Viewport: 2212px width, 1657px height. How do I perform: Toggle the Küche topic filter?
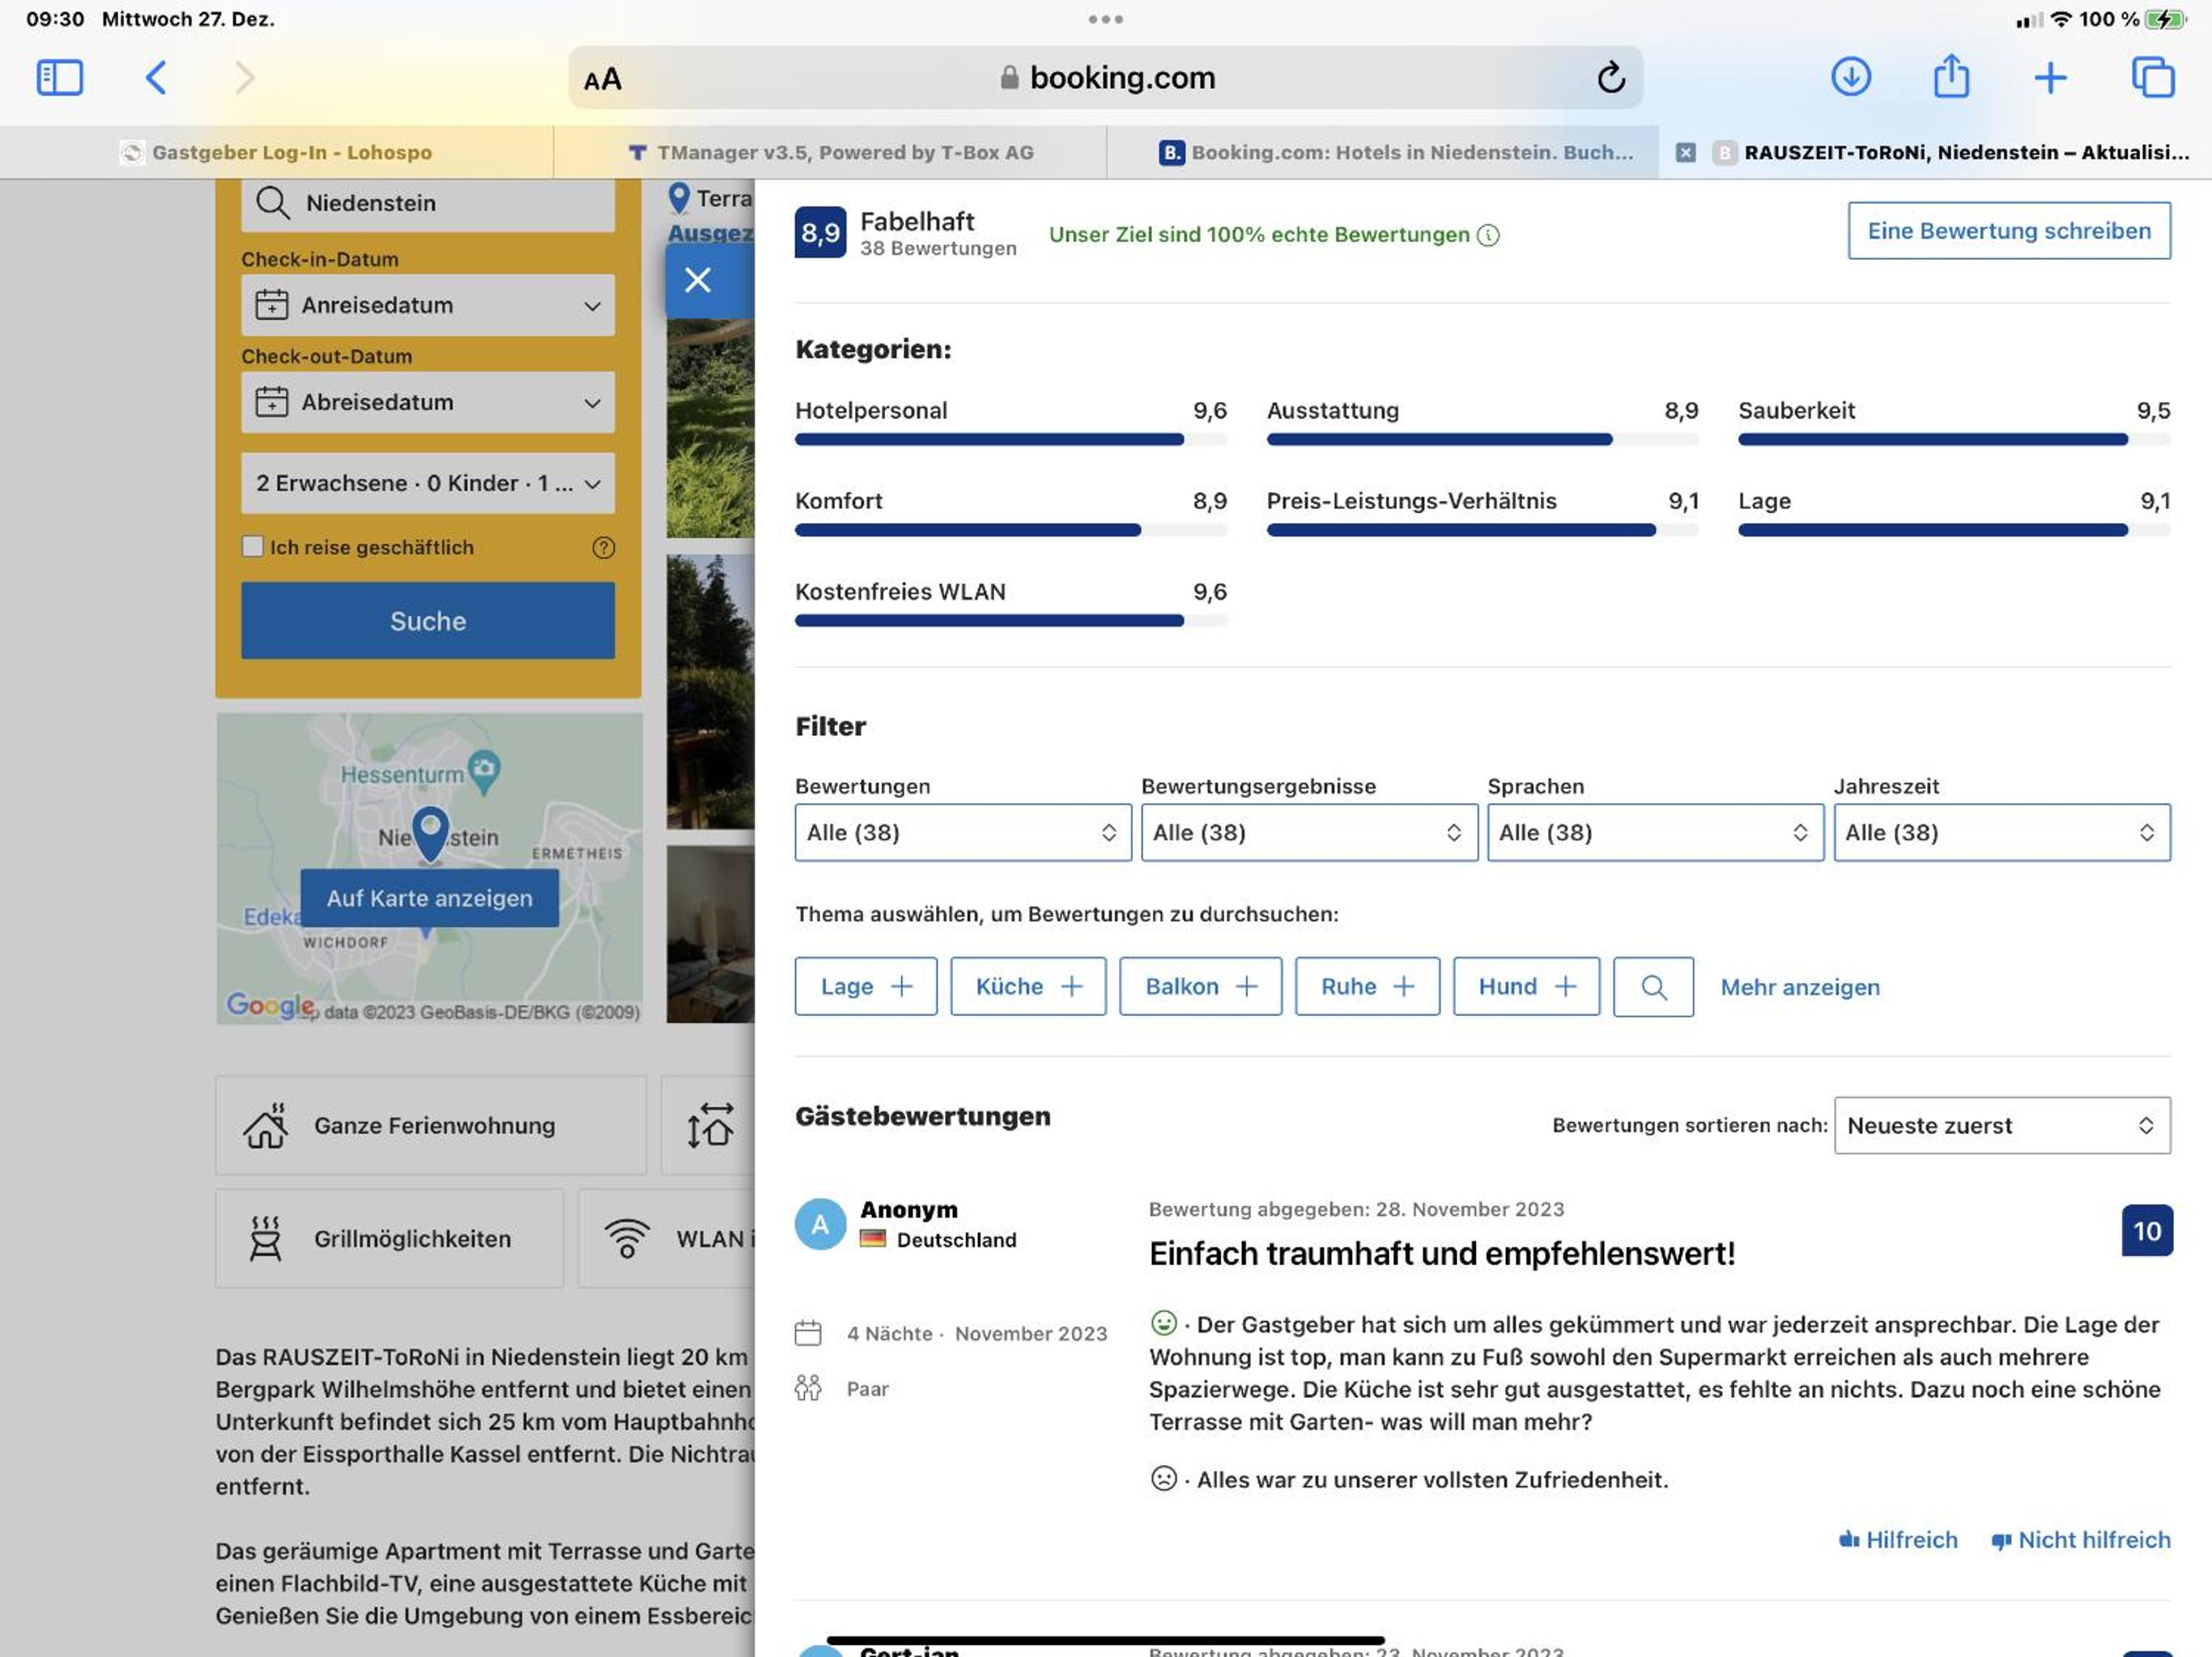pyautogui.click(x=1028, y=987)
